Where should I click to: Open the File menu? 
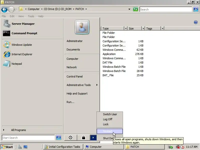(x=4, y=16)
